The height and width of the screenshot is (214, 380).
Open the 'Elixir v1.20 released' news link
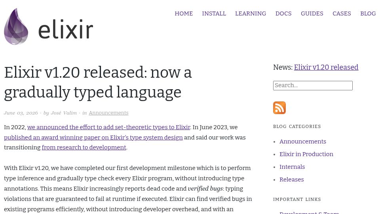pyautogui.click(x=326, y=67)
